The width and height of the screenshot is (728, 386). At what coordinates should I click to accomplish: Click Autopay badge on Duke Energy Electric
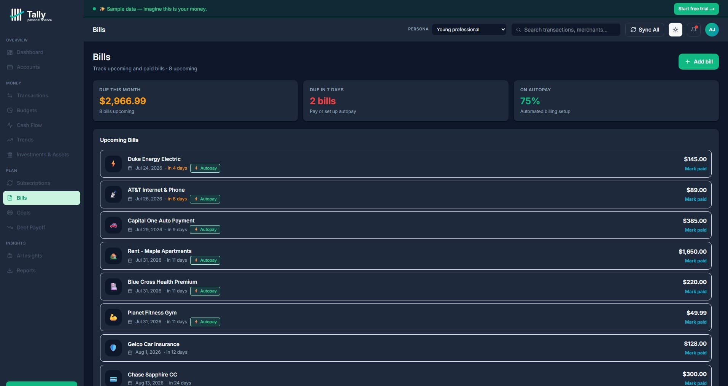205,168
